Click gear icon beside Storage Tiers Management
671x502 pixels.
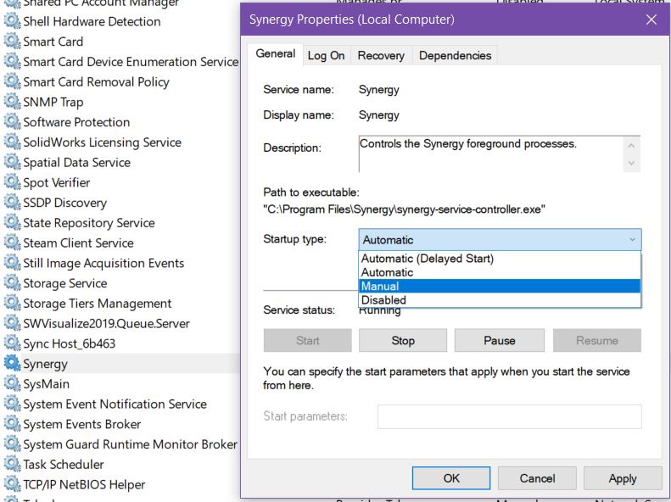point(12,304)
